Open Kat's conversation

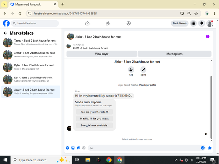point(31,79)
